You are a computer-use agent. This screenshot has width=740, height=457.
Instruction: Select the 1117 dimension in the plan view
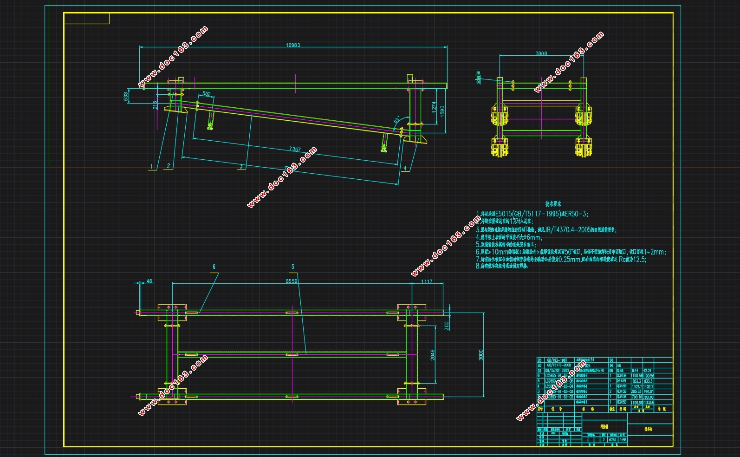pos(427,281)
